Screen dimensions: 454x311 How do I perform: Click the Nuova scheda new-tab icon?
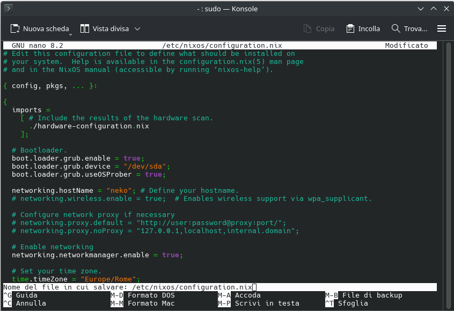tap(15, 28)
